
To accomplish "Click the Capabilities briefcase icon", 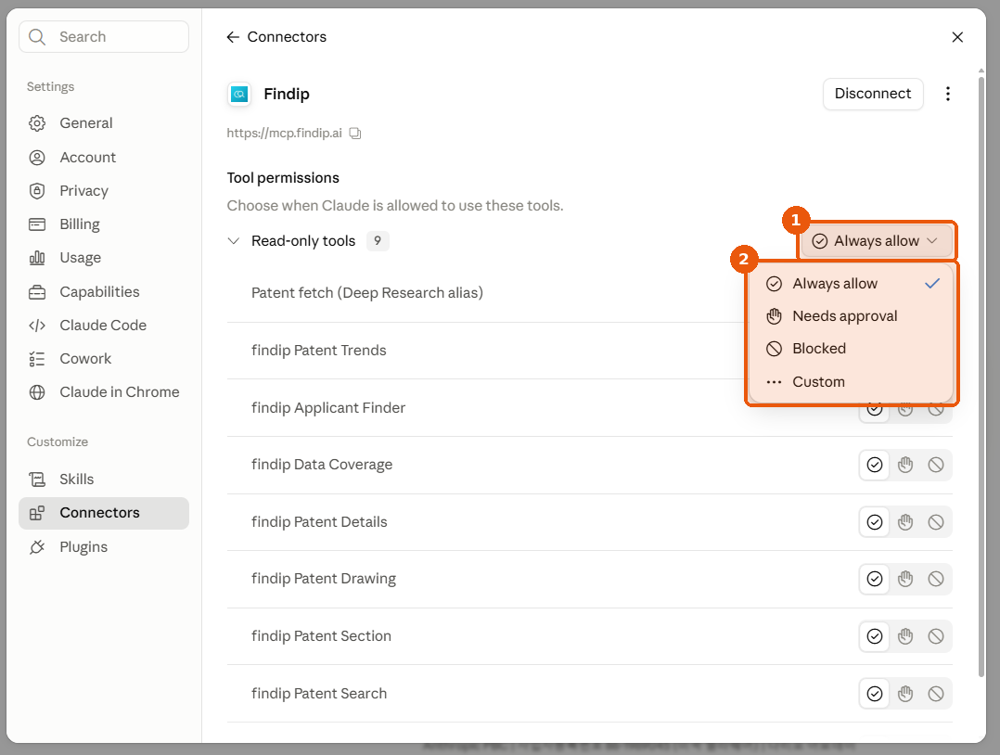I will click(37, 292).
